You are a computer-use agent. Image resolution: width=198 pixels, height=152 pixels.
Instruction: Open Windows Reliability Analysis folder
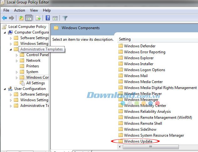point(147,112)
